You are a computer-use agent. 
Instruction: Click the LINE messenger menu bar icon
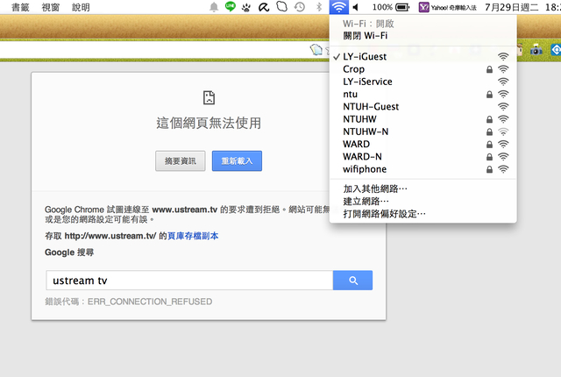click(x=230, y=6)
